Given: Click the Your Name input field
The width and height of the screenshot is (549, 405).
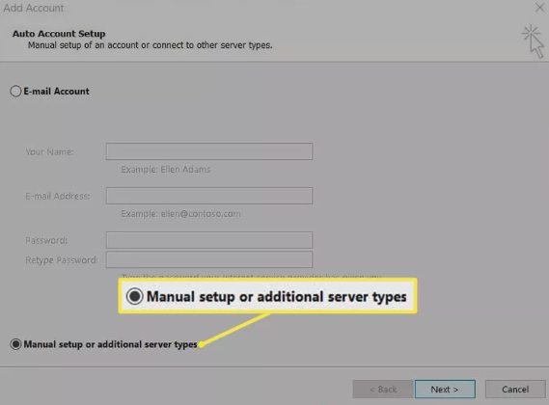Looking at the screenshot, I should 209,151.
